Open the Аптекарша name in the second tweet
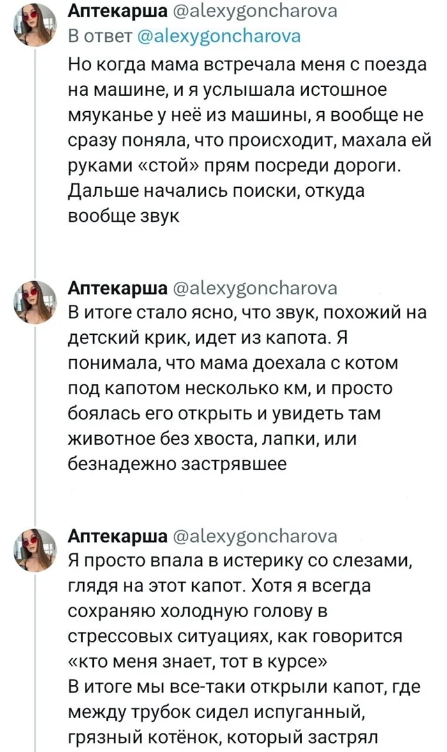 coord(117,284)
